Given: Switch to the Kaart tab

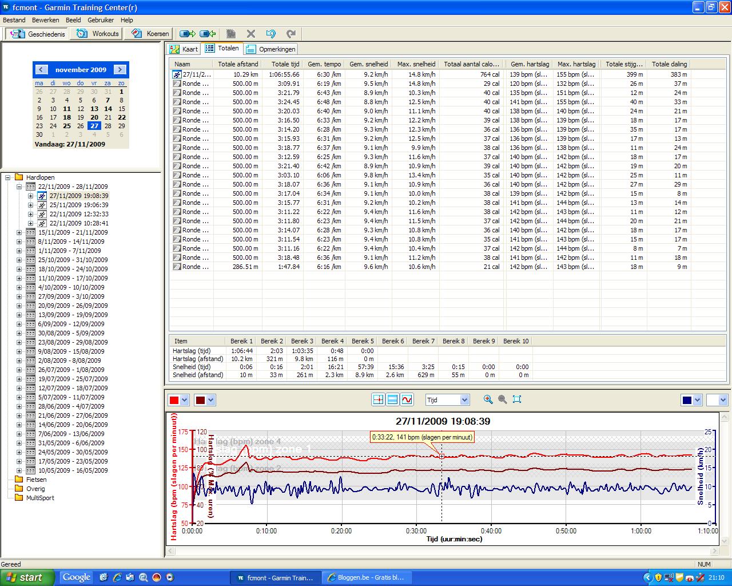Looking at the screenshot, I should (x=184, y=49).
